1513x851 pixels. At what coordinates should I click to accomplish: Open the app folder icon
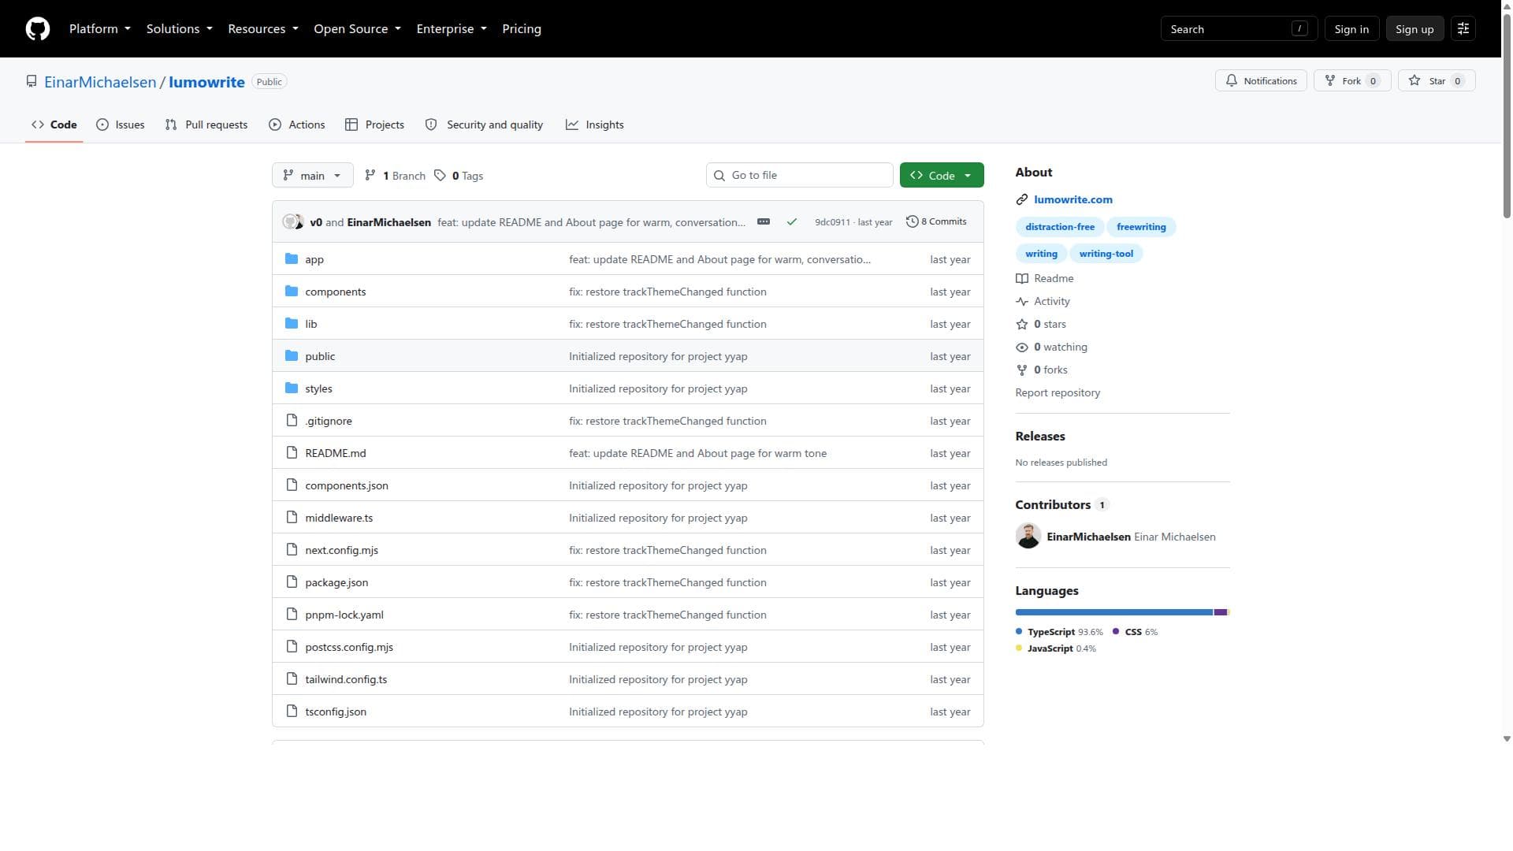point(292,259)
